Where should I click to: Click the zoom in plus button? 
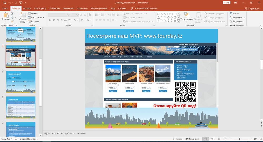coord(251,139)
